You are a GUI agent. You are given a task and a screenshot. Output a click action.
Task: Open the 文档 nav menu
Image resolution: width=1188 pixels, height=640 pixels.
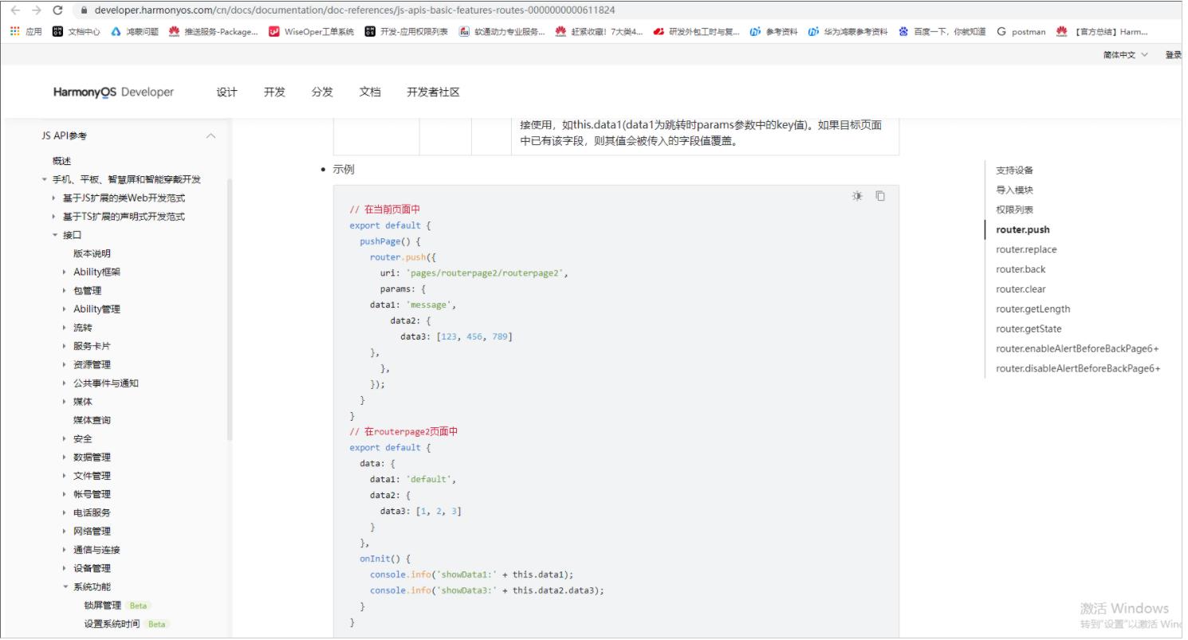click(370, 92)
